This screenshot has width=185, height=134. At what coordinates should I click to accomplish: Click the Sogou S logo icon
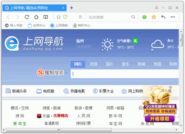tap(40, 73)
